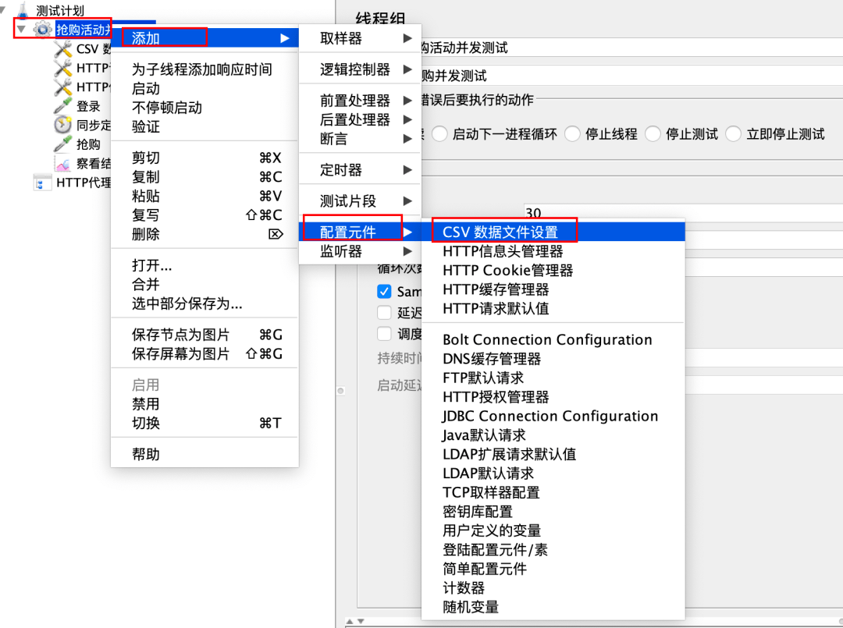Viewport: 843px width, 628px height.
Task: Click the 登录 sampler pipette icon
Action: point(63,106)
